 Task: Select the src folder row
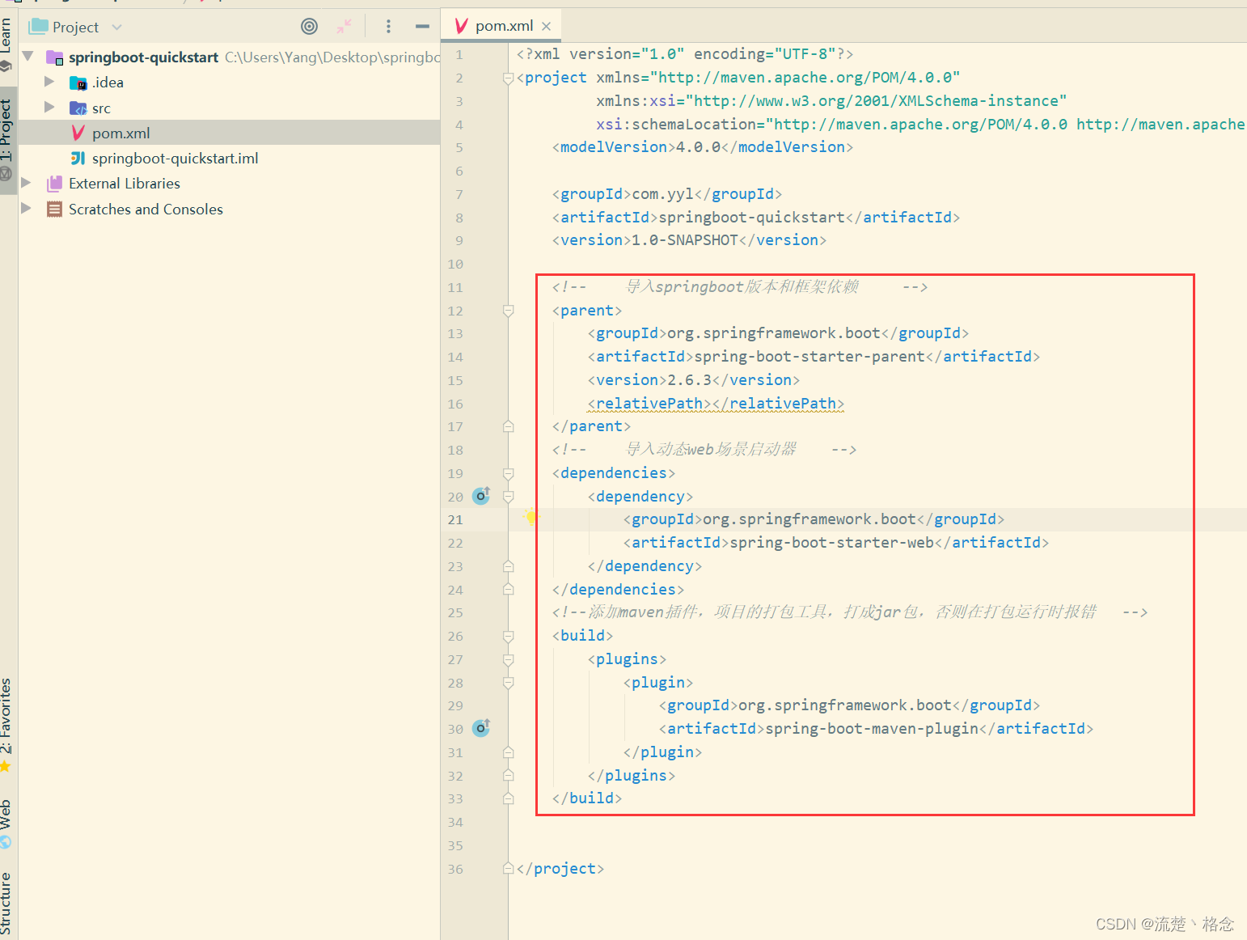[229, 108]
